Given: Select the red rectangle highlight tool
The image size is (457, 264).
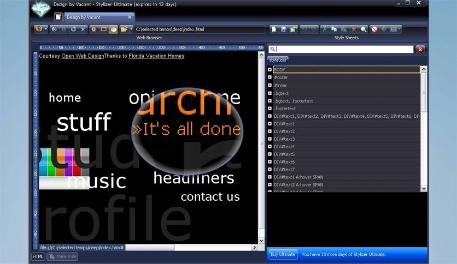Looking at the screenshot, I should 103,29.
